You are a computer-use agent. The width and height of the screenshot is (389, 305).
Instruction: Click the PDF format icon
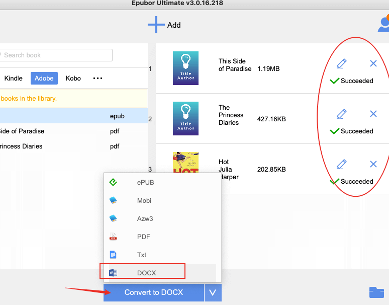113,237
